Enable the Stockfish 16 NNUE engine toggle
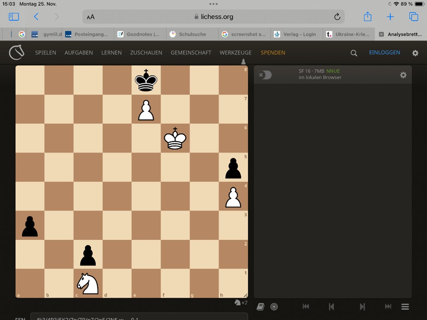 [265, 74]
